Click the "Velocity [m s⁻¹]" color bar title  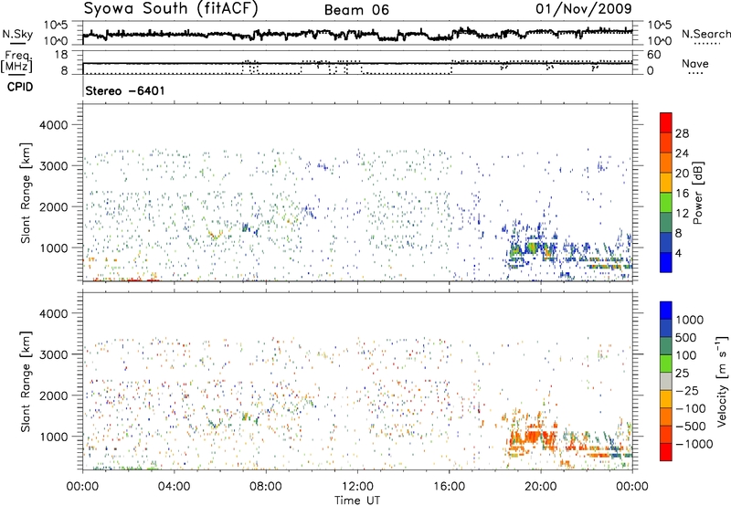[722, 381]
